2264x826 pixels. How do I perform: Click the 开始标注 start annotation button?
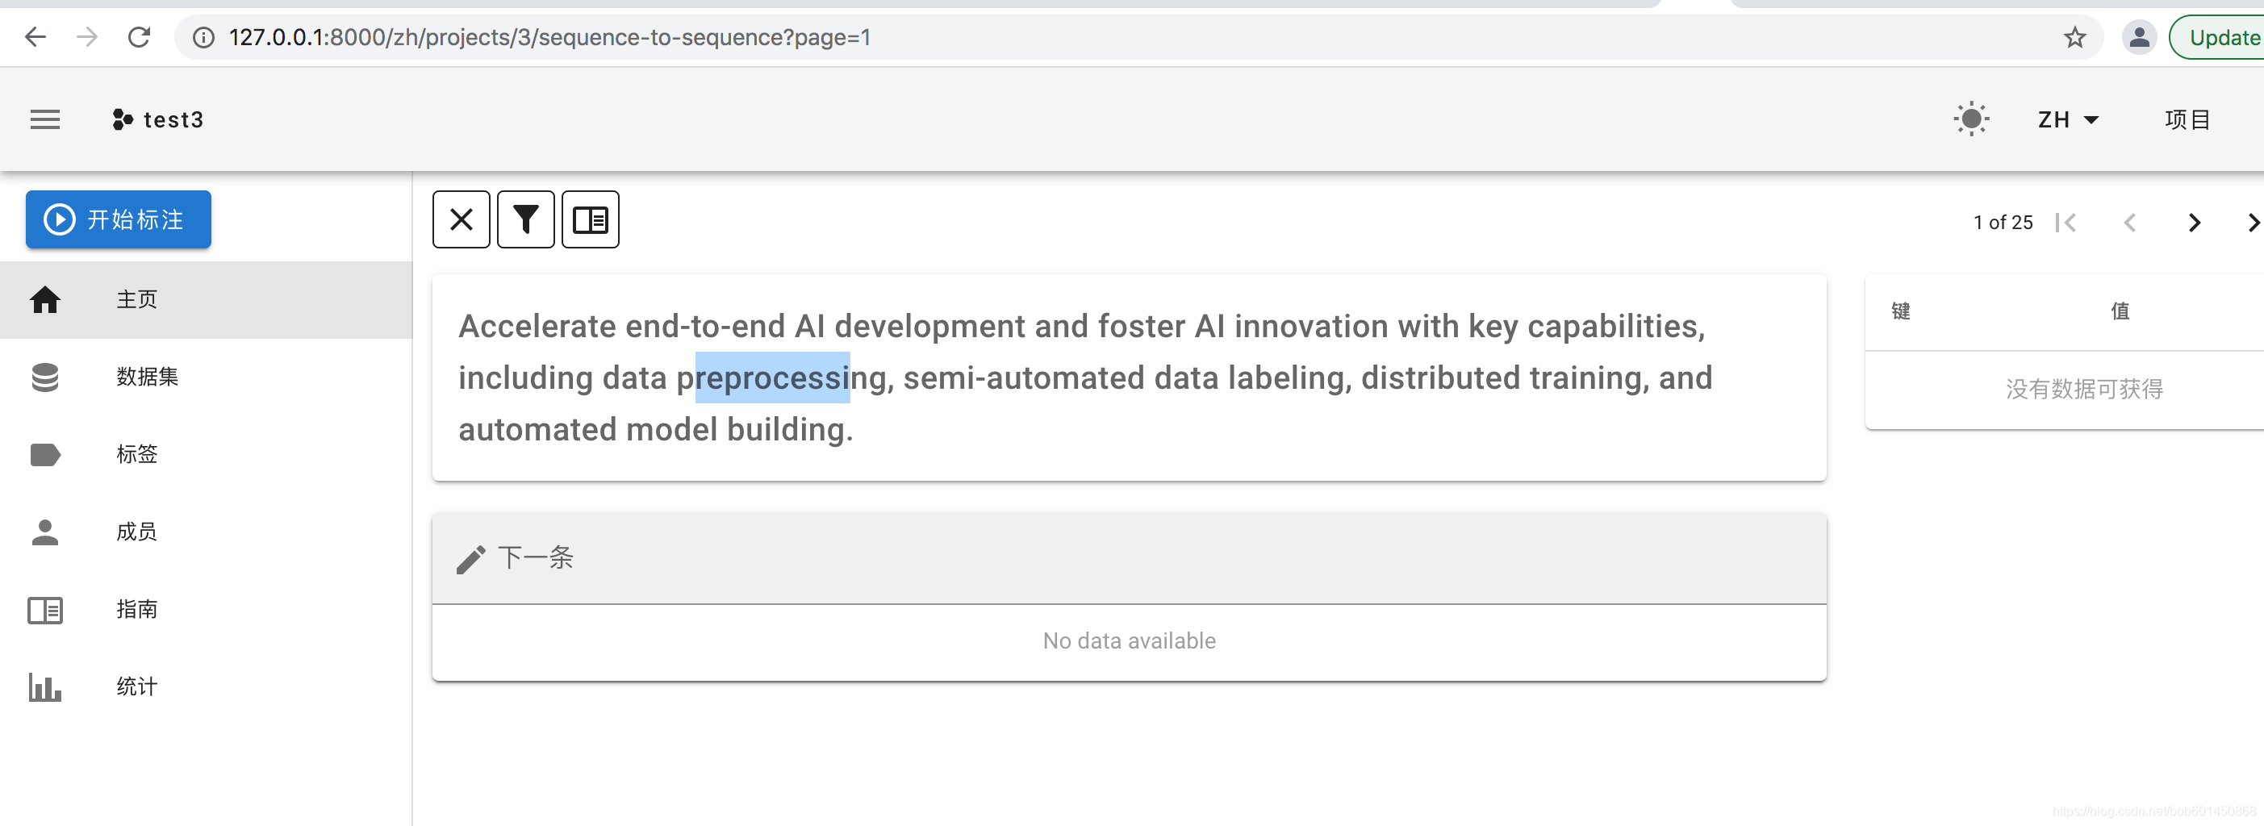click(119, 219)
